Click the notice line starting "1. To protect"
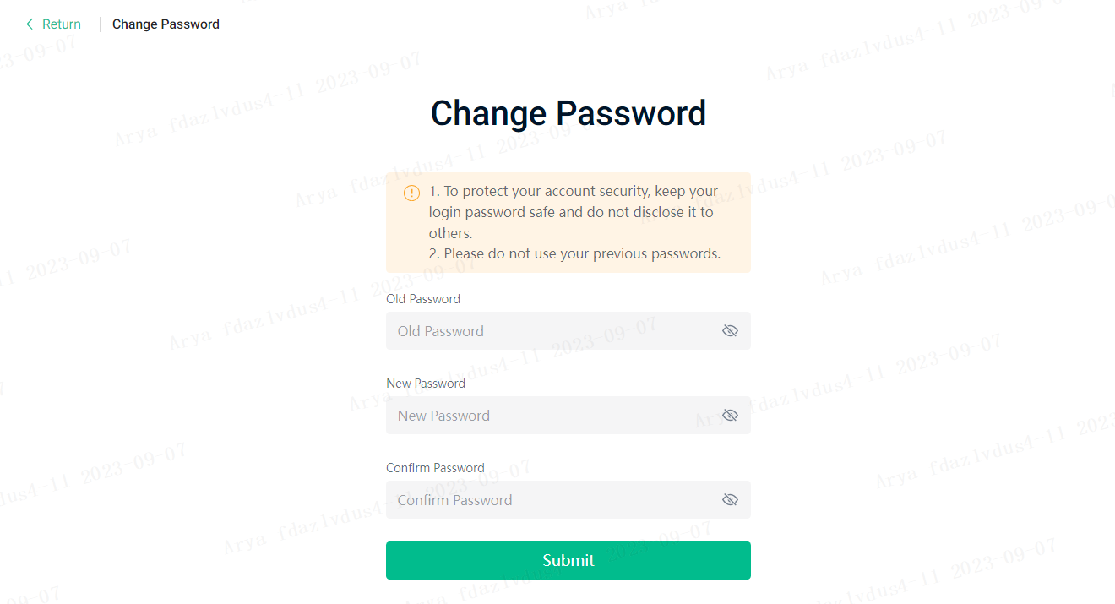The image size is (1115, 604). (573, 192)
